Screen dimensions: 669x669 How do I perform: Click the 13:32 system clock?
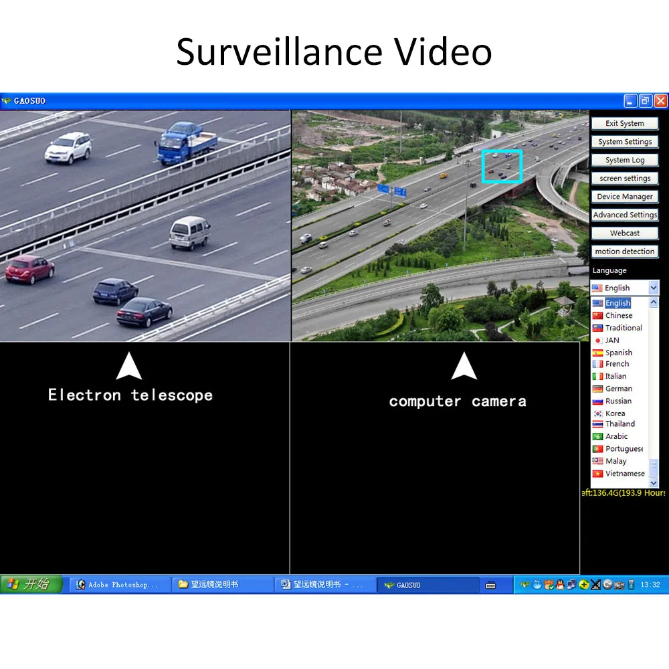tap(650, 585)
